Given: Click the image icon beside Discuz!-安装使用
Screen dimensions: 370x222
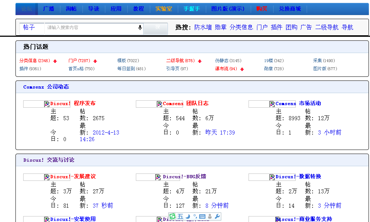Looking at the screenshot, I should (x=47, y=220).
